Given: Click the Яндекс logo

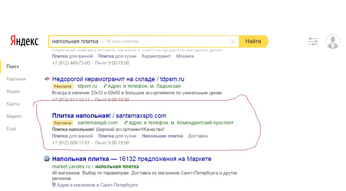Looking at the screenshot, I should pyautogui.click(x=24, y=41).
